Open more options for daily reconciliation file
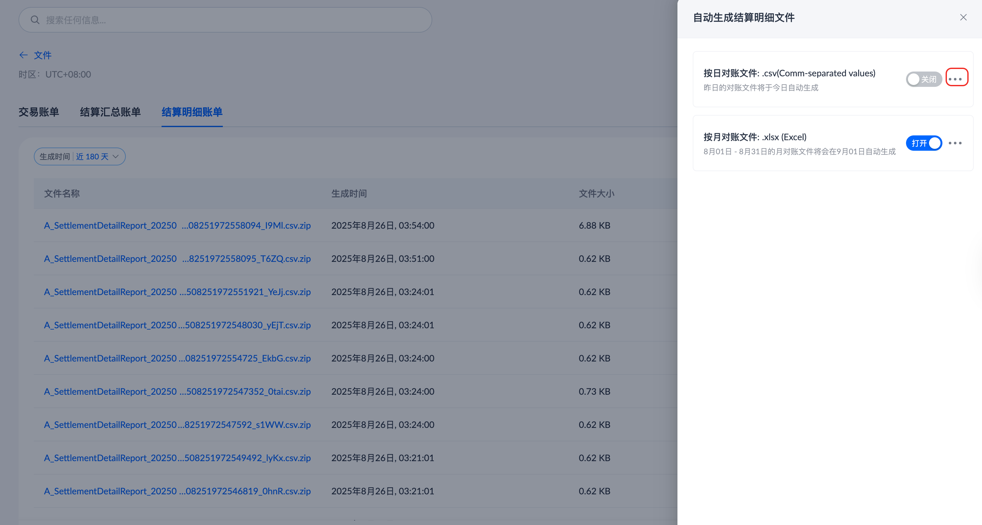The image size is (982, 525). tap(956, 78)
